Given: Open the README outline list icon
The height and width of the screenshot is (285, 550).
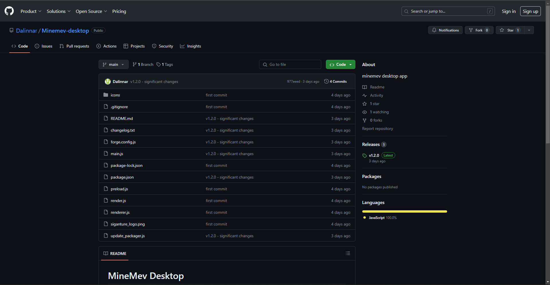Looking at the screenshot, I should tap(348, 254).
